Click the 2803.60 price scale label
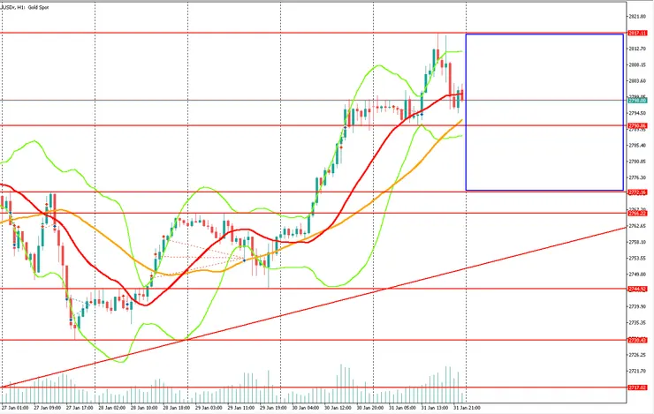The image size is (654, 414). coord(637,81)
